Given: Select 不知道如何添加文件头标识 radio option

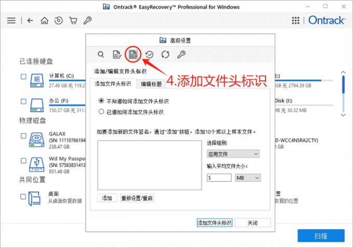Looking at the screenshot, I should (101, 101).
